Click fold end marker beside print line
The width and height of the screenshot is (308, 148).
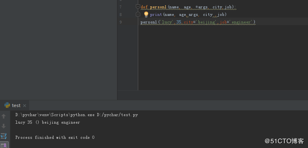point(138,14)
